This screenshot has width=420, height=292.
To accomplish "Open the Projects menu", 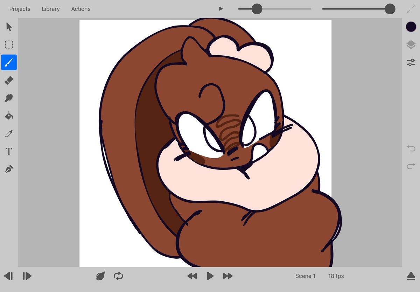I will (x=20, y=9).
